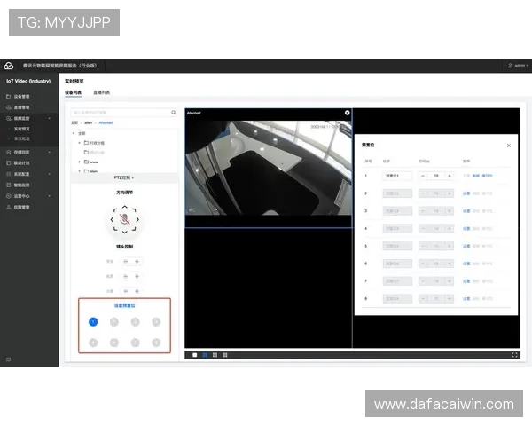Screen dimensions: 532x426
Task: Select 实时预览 in the sidebar submenu
Action: [21, 129]
